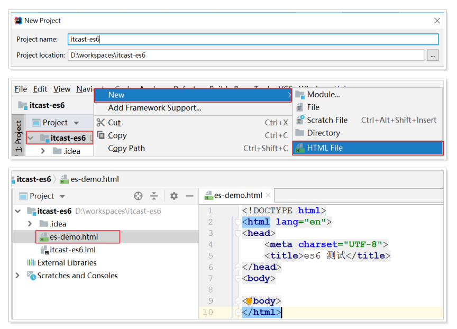This screenshot has height=329, width=457.
Task: Close the es-demo.html editor tab
Action: click(268, 195)
